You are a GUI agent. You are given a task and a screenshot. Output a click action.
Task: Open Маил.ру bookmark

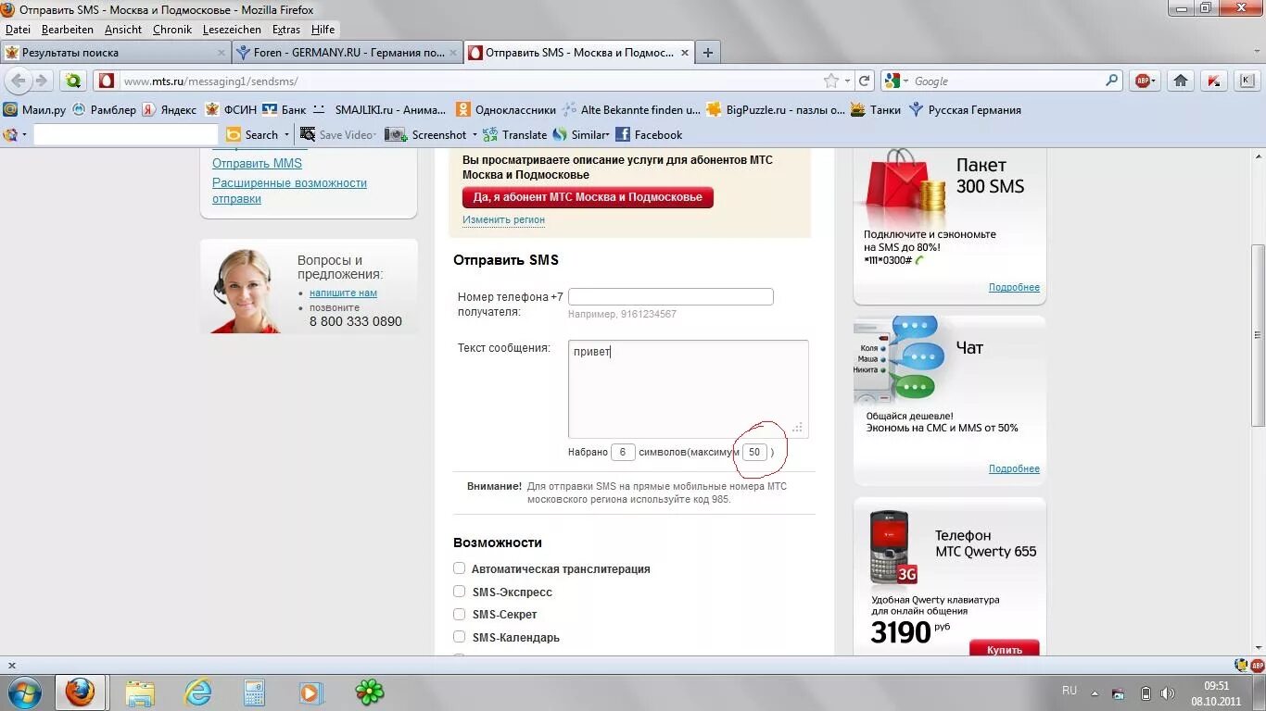pos(35,109)
